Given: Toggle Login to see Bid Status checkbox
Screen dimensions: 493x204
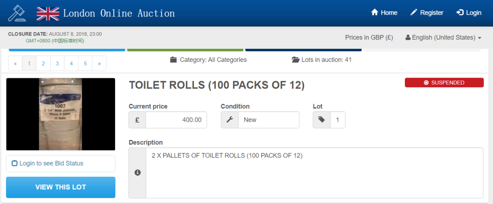Looking at the screenshot, I should click(x=15, y=163).
